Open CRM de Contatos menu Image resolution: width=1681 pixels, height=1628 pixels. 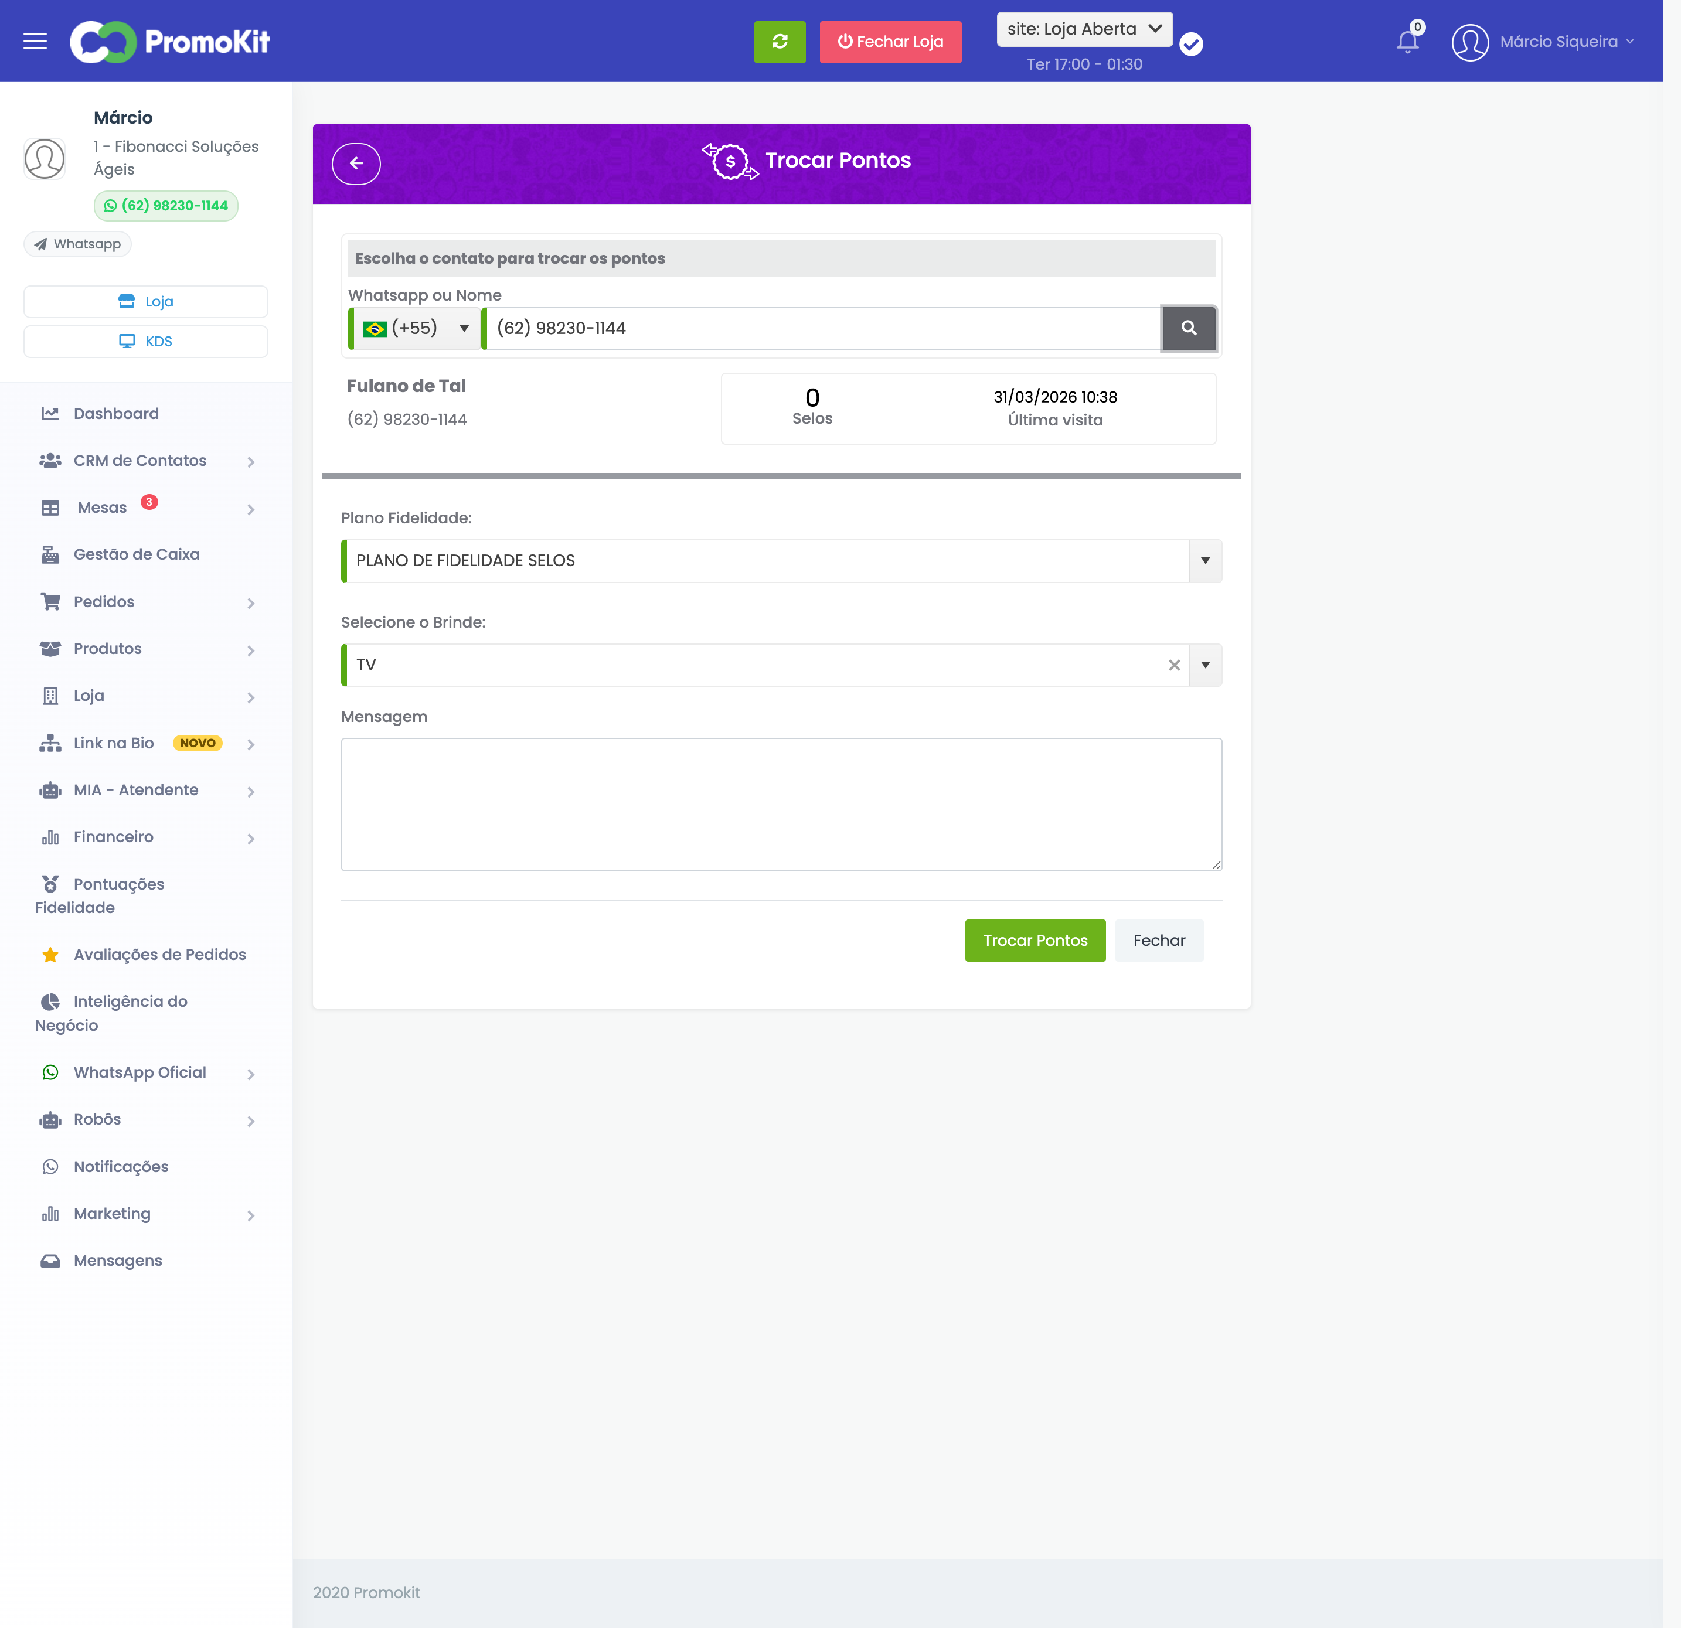click(x=140, y=461)
